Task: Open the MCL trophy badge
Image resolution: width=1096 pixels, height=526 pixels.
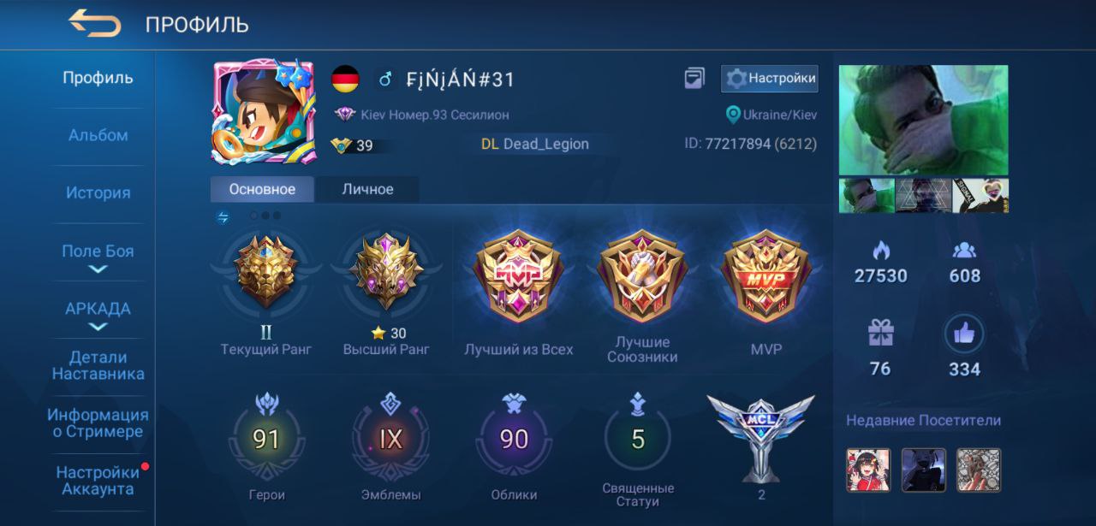Action: [x=761, y=439]
